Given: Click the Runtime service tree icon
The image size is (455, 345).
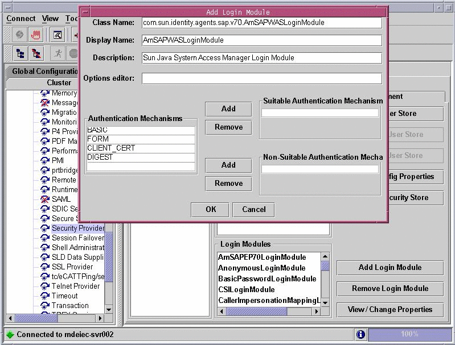Looking at the screenshot, I should coord(44,189).
